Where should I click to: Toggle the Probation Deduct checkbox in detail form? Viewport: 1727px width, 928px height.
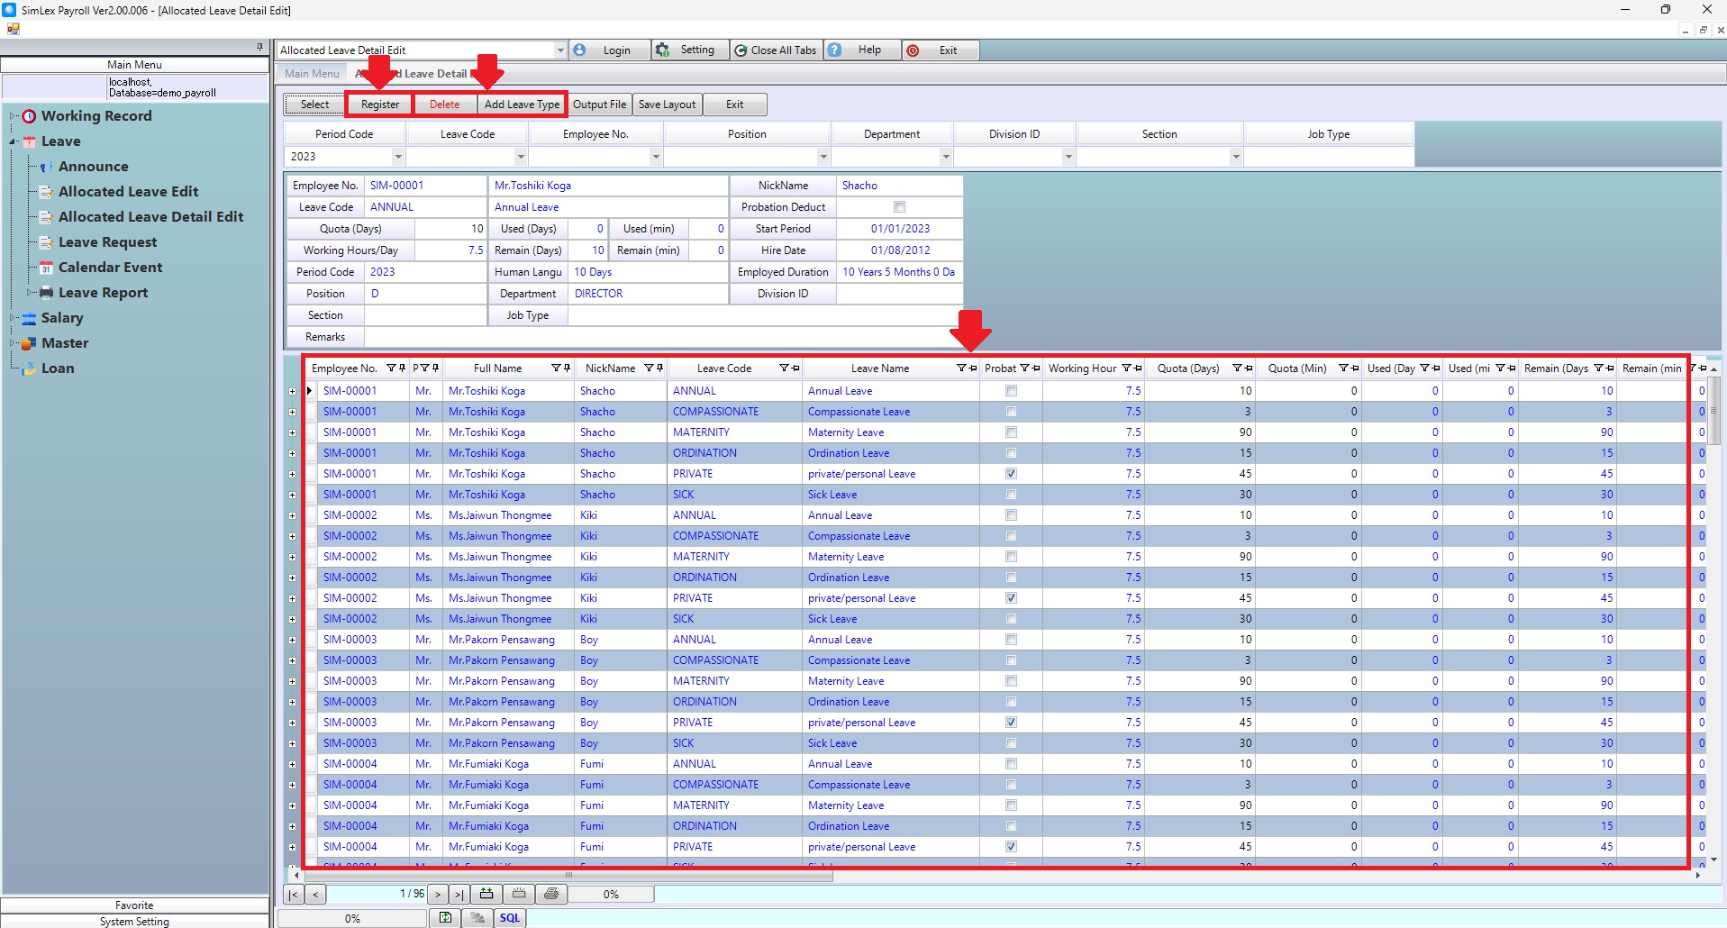pyautogui.click(x=899, y=207)
